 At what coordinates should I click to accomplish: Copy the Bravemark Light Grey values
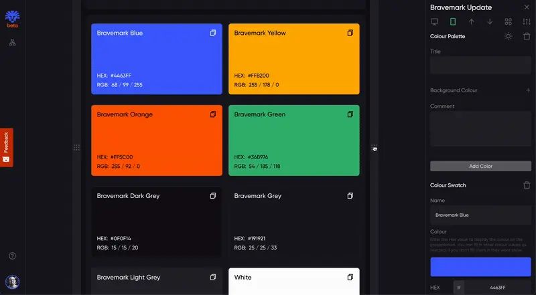tap(213, 277)
